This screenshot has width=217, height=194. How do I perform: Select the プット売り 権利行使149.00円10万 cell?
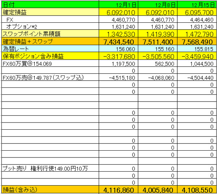pos(45,168)
